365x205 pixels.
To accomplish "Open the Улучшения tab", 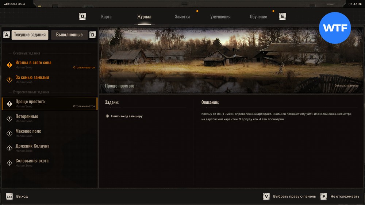I will (220, 17).
